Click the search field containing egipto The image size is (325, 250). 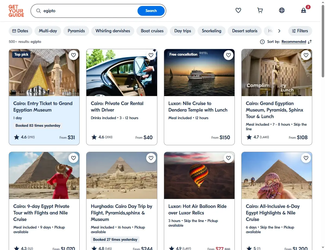(x=89, y=11)
